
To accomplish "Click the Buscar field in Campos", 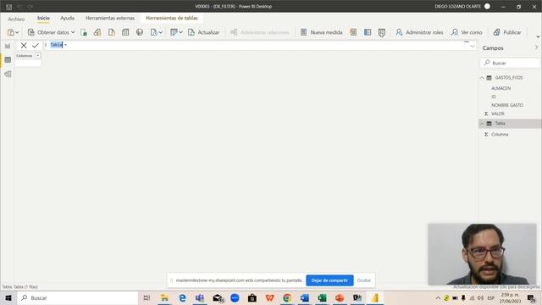I will [x=510, y=63].
